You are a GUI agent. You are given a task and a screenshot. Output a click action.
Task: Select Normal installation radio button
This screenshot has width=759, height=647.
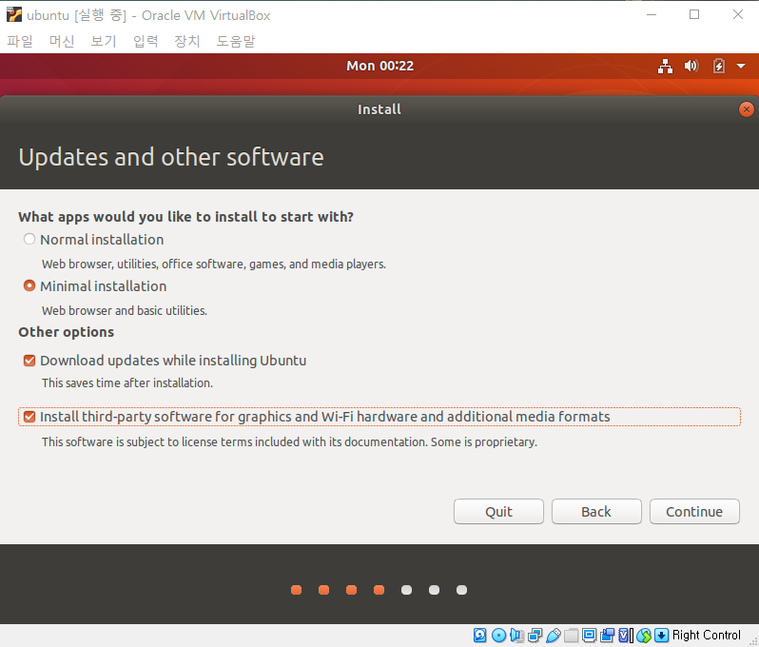coord(29,239)
